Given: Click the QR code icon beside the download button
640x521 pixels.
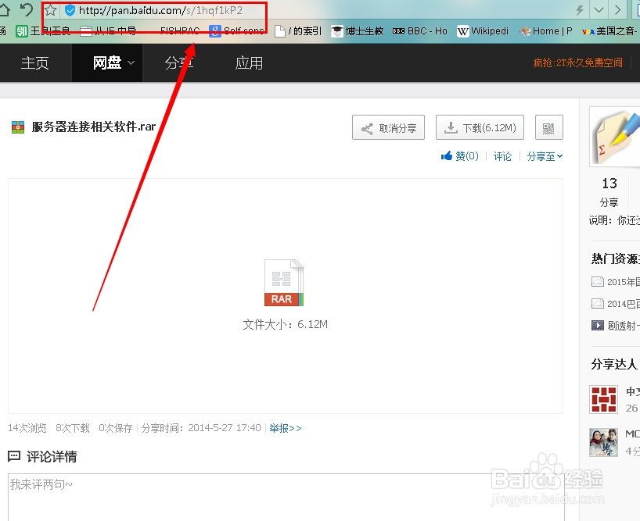Looking at the screenshot, I should tap(548, 127).
